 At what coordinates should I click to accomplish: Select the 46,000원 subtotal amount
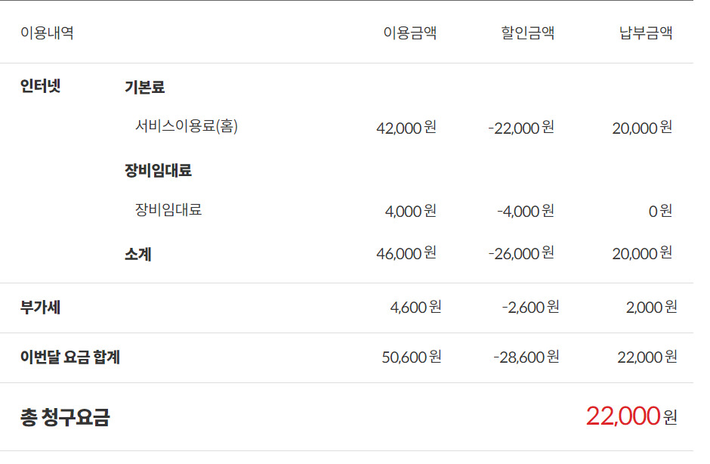tap(406, 253)
